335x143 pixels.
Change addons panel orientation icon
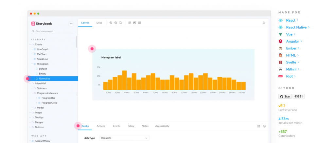tap(258, 126)
